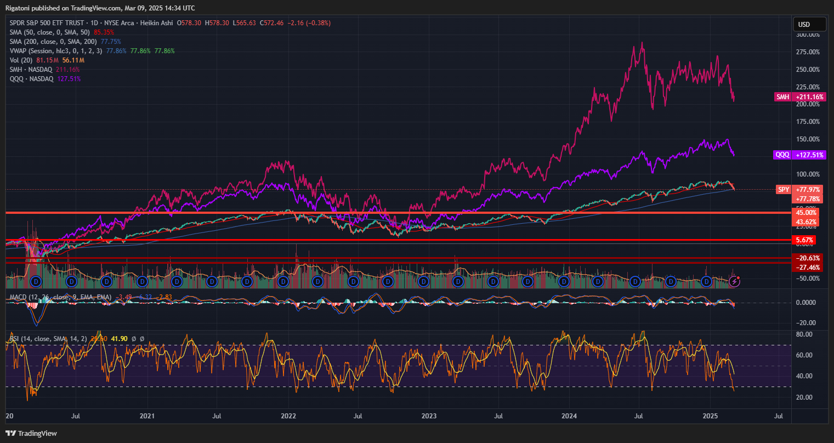Select the bright red horizontal line at 45.00%

[398, 213]
